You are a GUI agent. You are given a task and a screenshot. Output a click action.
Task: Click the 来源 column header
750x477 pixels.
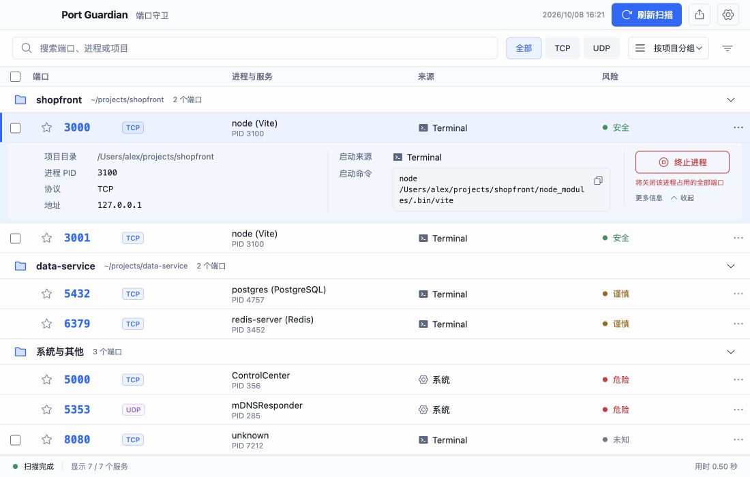(425, 76)
